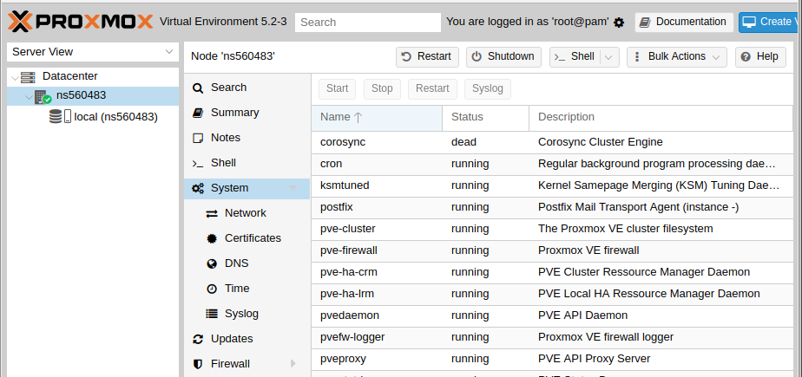The image size is (802, 377).
Task: Open the Server View dropdown
Action: pos(92,52)
